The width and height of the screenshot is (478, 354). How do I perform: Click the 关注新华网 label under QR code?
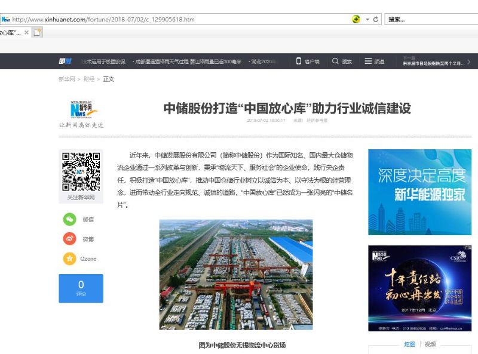point(81,198)
